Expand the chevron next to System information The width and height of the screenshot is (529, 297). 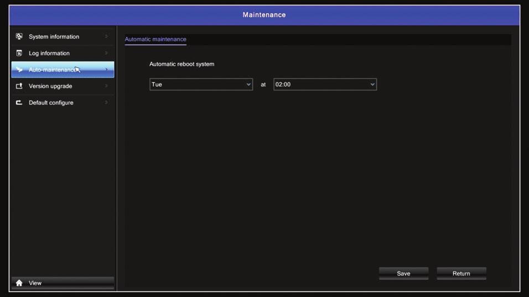(x=106, y=36)
